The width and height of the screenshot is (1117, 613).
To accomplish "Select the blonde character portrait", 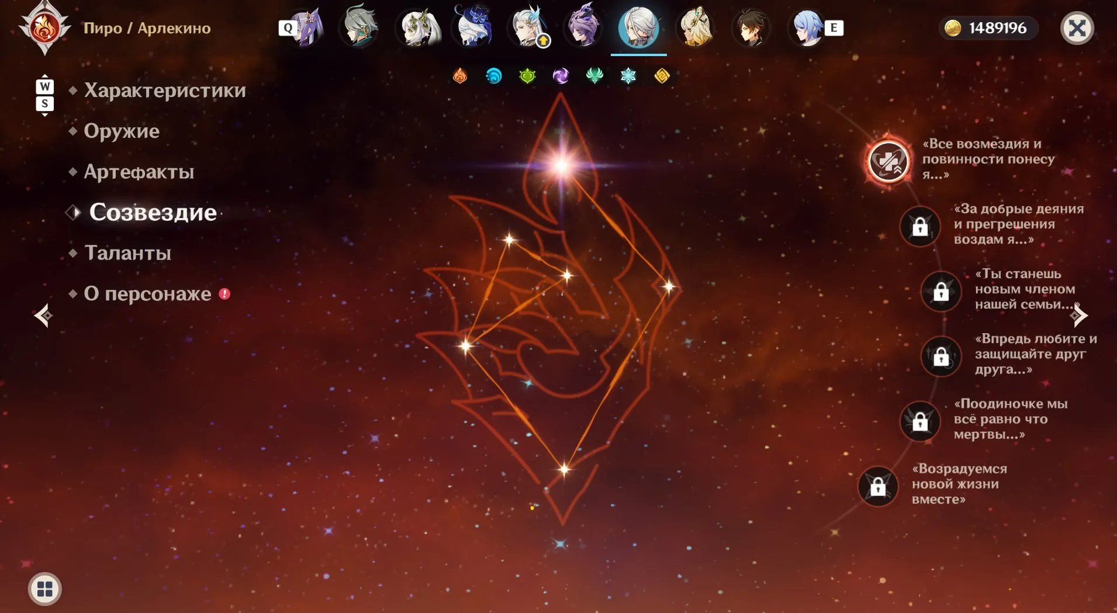I will tap(694, 27).
